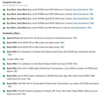Open T&C for Flipkart Axis Bank Credit Card
The width and height of the screenshot is (103, 98).
[x=10, y=55]
